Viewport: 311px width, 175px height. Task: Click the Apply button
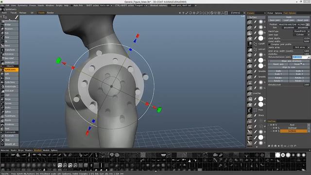point(289,17)
